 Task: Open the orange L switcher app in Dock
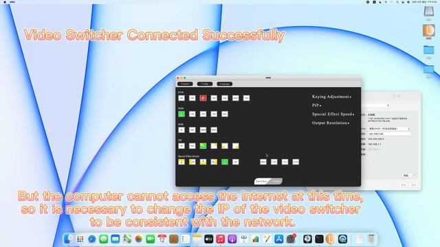tap(331, 239)
